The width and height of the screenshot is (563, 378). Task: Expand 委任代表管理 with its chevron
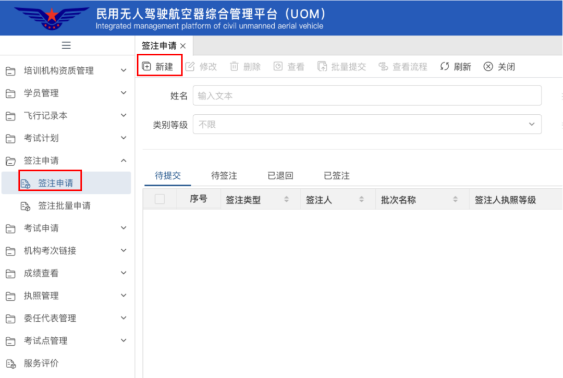coord(124,318)
